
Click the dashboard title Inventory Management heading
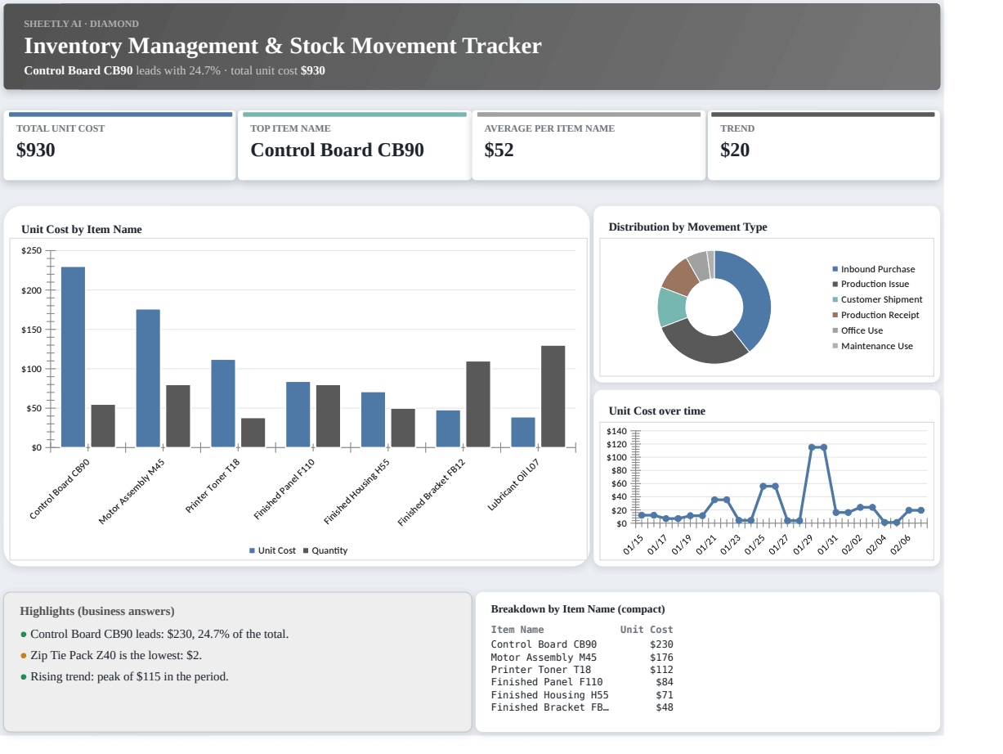(283, 46)
